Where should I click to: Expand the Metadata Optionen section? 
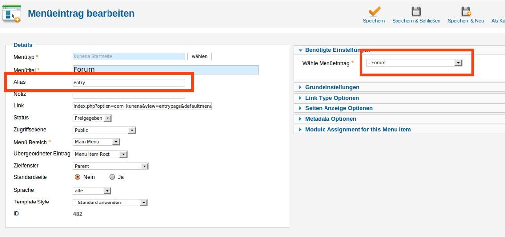330,119
